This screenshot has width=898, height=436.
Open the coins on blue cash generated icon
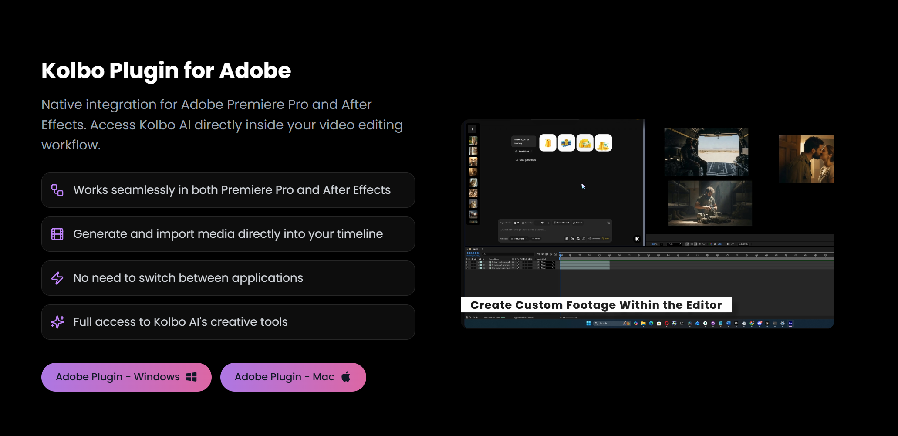pos(566,143)
